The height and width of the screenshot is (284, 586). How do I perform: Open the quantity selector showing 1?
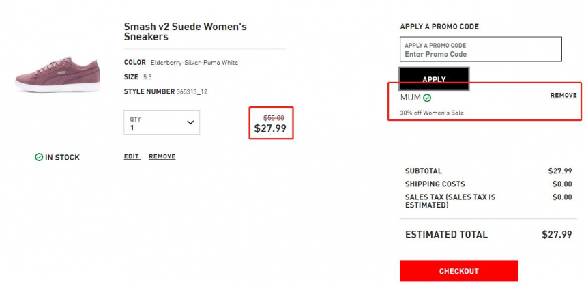click(x=162, y=122)
